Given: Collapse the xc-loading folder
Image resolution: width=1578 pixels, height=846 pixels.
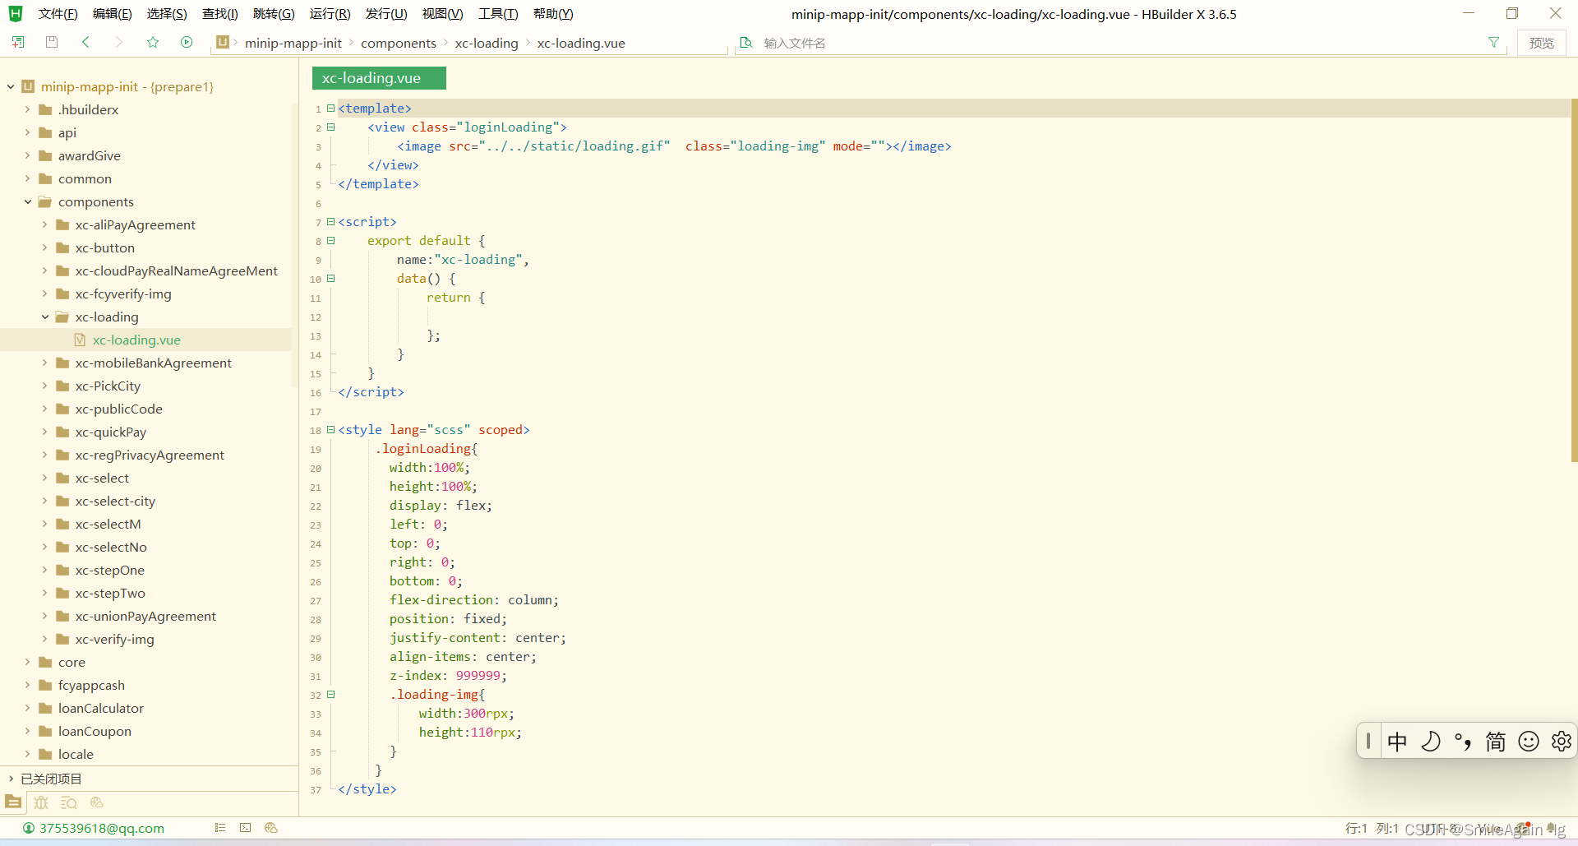Looking at the screenshot, I should (x=44, y=317).
